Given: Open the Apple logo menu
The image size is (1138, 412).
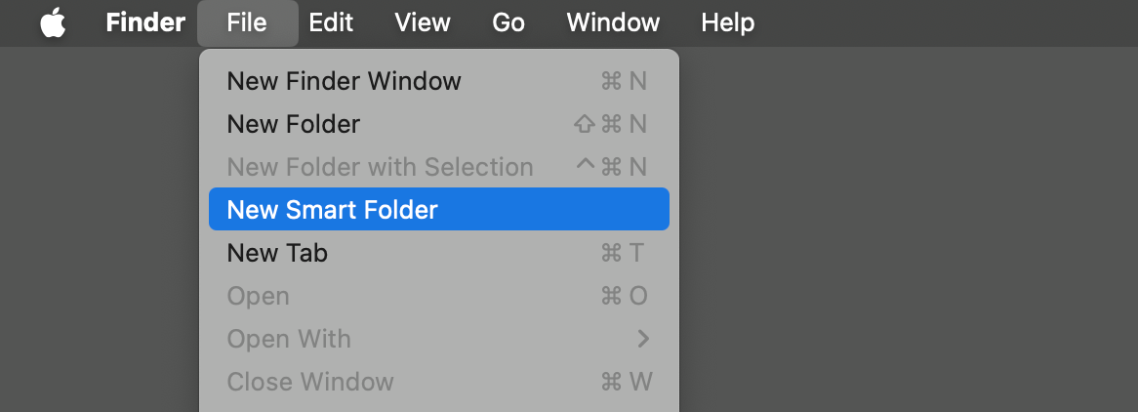Looking at the screenshot, I should [53, 22].
